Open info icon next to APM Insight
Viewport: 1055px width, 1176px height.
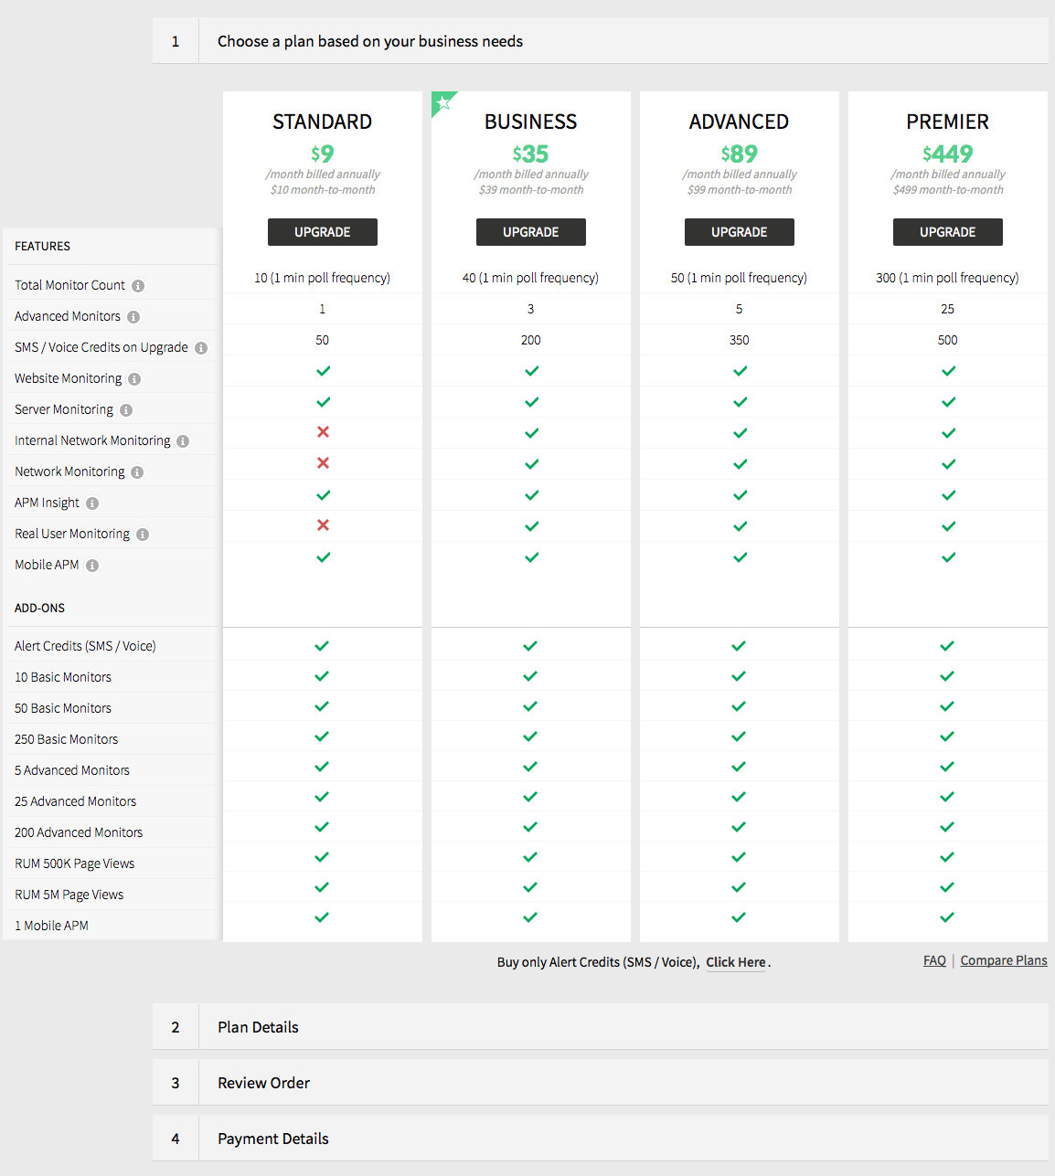(x=92, y=503)
